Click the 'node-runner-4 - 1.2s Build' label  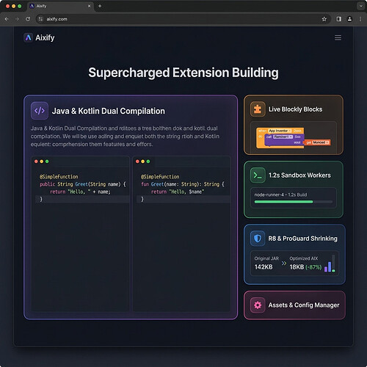[x=280, y=195]
